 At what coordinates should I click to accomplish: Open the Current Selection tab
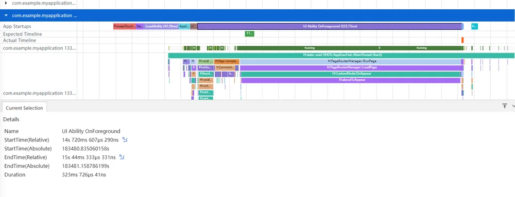24,108
